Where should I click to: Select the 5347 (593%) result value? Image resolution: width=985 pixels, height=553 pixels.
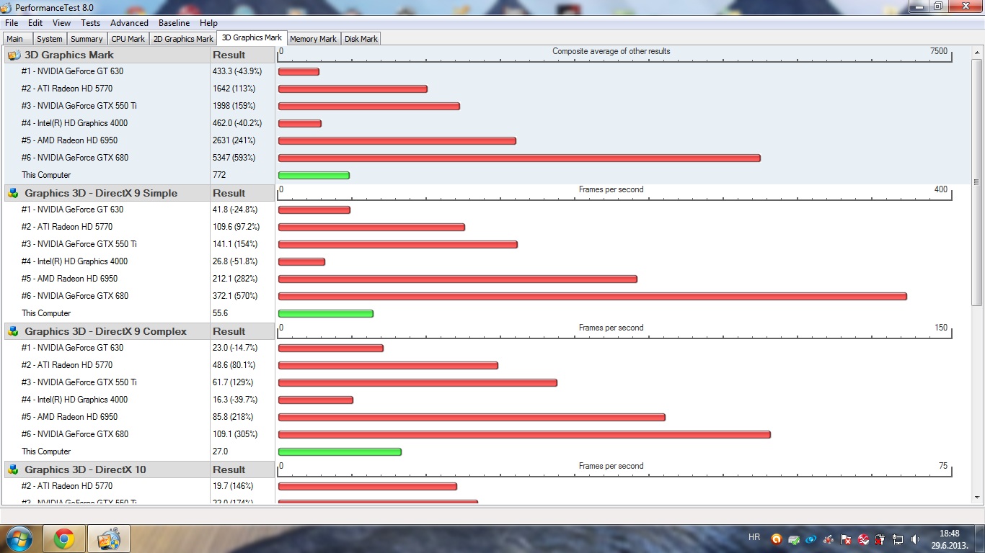pyautogui.click(x=234, y=158)
